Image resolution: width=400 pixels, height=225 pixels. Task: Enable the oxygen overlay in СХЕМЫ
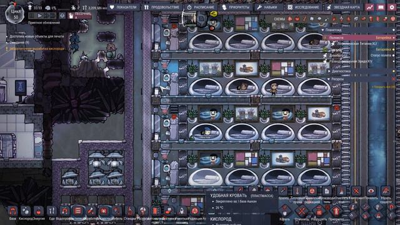click(290, 19)
